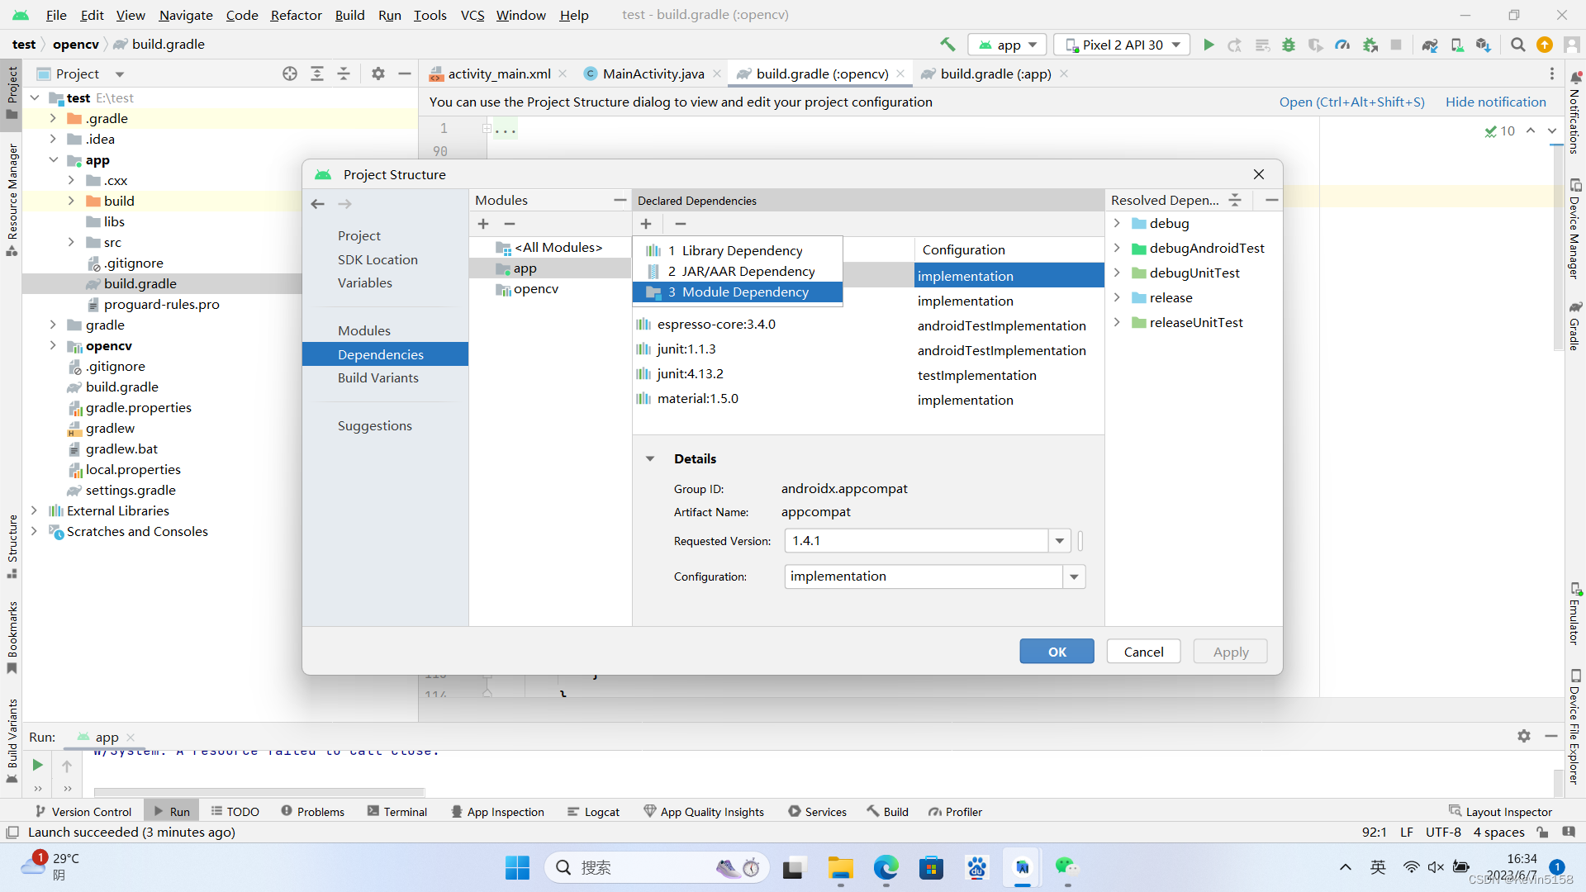Screen dimensions: 1586x892
Task: Click the OK button
Action: pos(1057,652)
